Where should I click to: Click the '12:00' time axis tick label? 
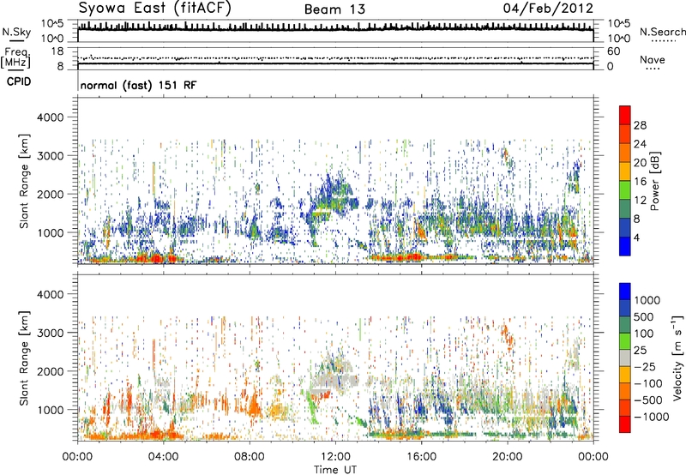pyautogui.click(x=335, y=457)
